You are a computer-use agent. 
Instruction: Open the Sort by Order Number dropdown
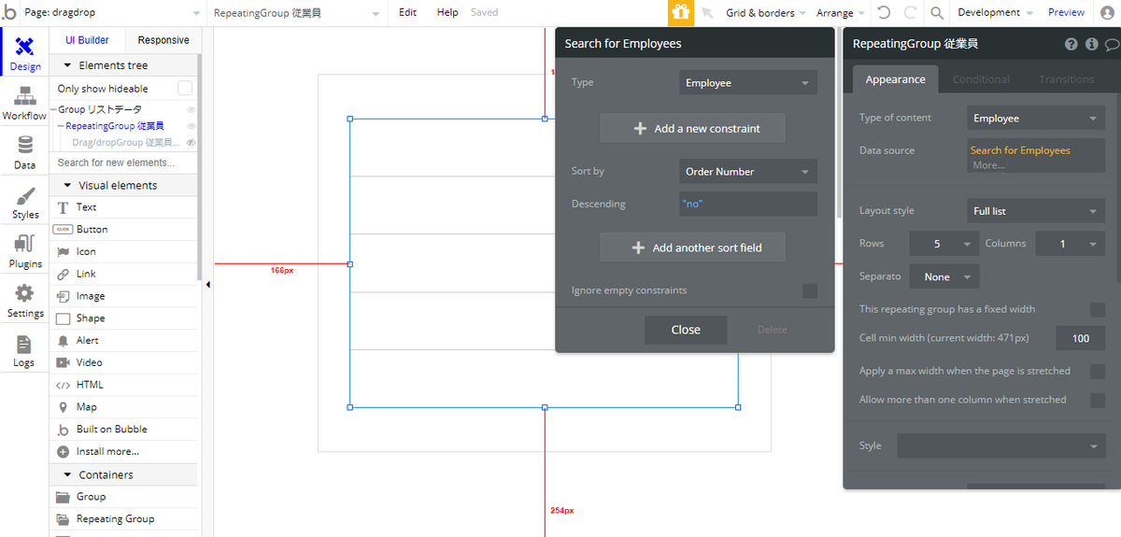(x=748, y=172)
